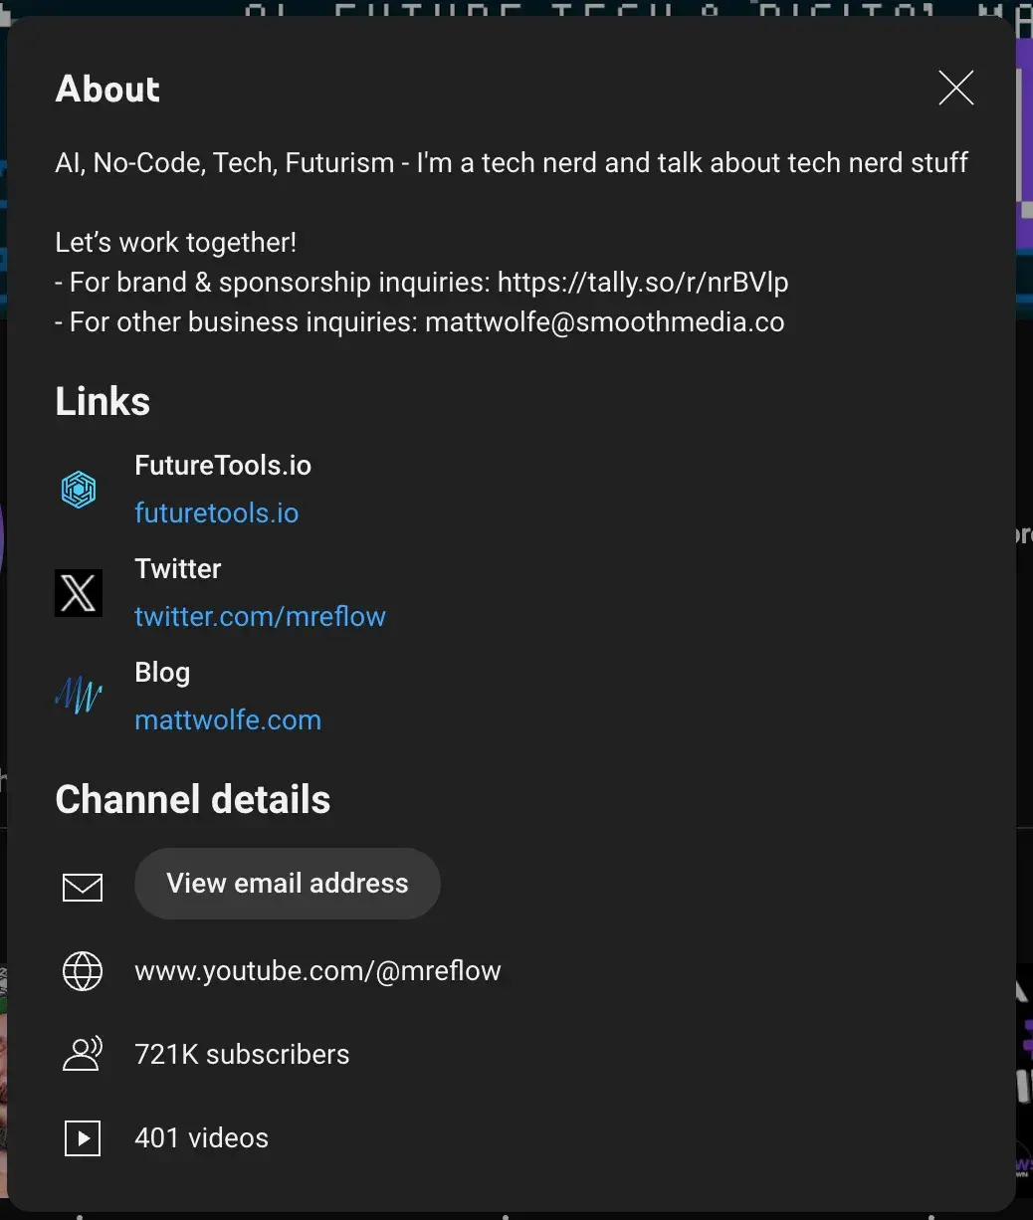Click the www.youtube.com/@mreflow channel URL

[317, 971]
